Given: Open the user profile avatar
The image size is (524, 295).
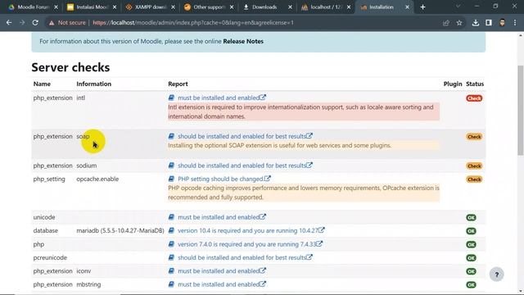Looking at the screenshot, I should point(502,23).
